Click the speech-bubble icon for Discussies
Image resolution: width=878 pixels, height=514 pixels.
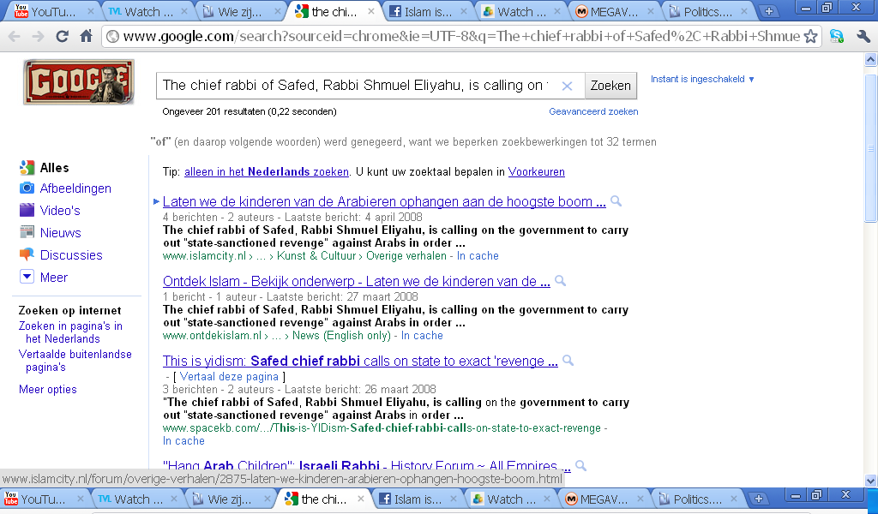coord(27,254)
